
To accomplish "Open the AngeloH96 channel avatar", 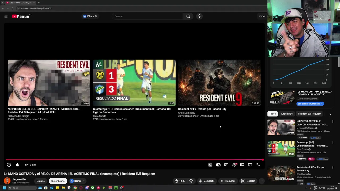I will coord(7,181).
